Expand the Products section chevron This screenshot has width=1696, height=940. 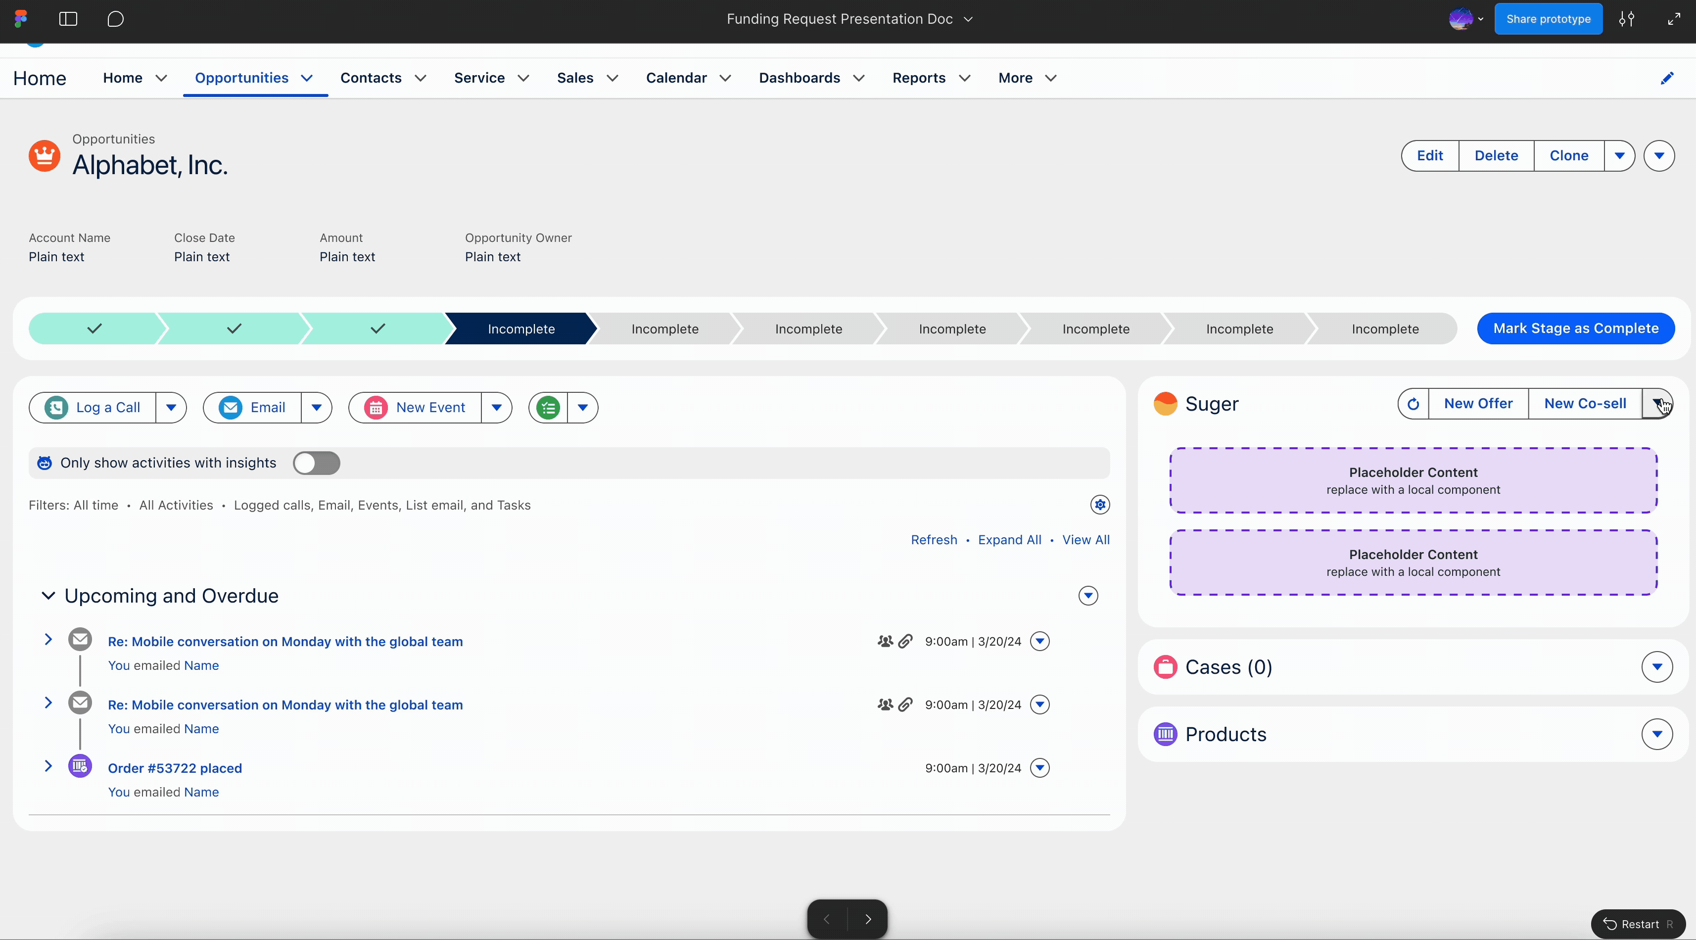(x=1658, y=734)
